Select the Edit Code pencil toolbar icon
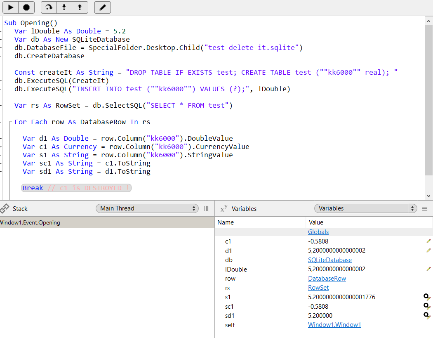Screen dimensions: 433x338 [102, 7]
